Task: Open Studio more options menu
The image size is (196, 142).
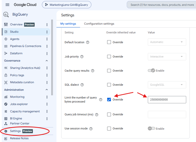Action: click(x=47, y=32)
